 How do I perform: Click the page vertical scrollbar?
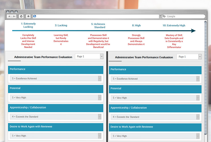click(206, 78)
